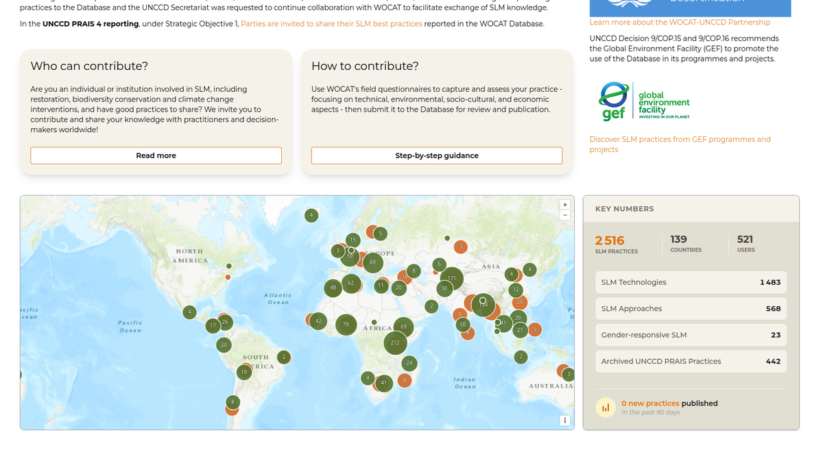
Task: Click the 79 cluster in West Africa
Action: 346,325
